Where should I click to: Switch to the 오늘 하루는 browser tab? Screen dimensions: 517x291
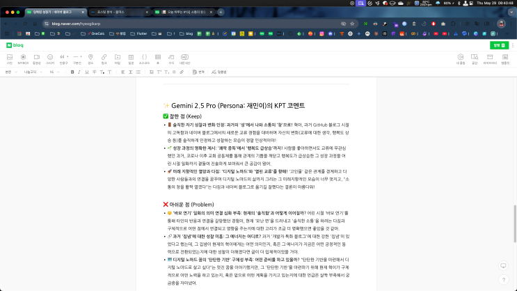coord(184,13)
